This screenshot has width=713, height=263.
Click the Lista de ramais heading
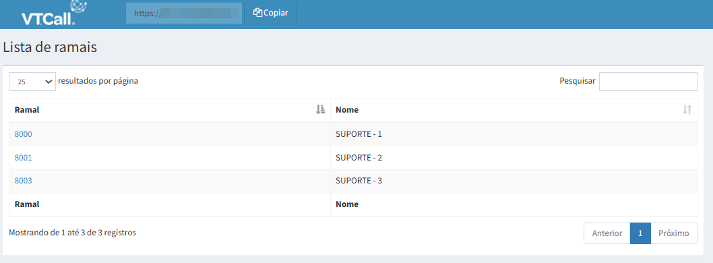[x=50, y=47]
